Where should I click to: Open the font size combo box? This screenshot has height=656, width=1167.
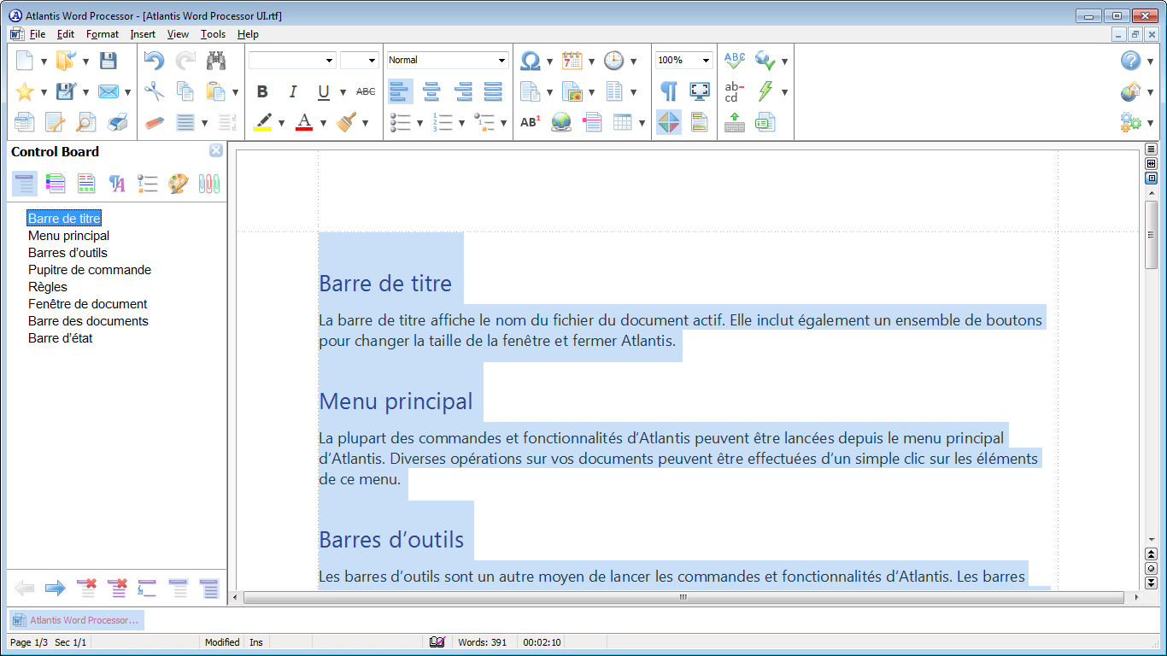[359, 61]
